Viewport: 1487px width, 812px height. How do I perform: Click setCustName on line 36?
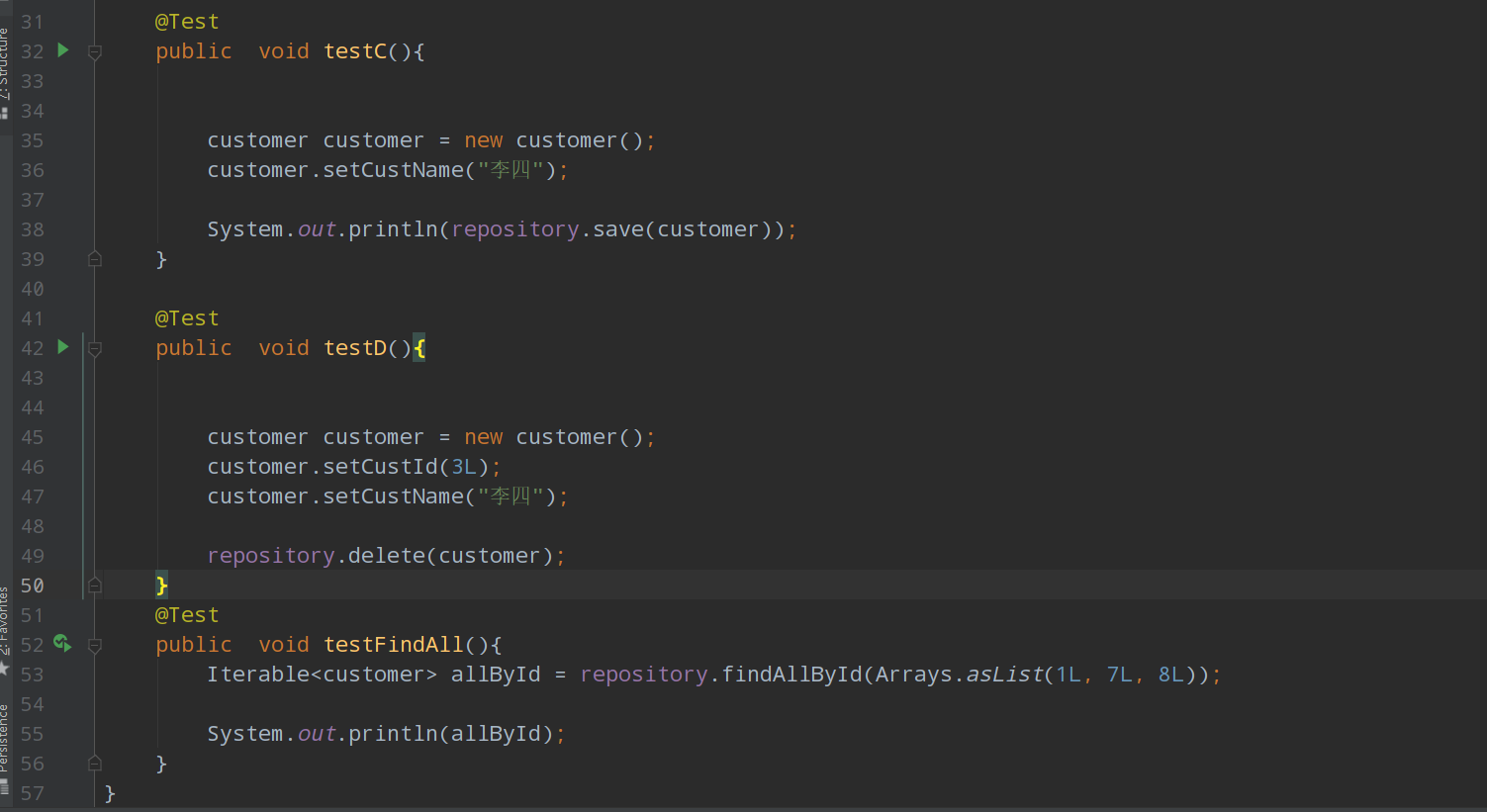coord(394,170)
